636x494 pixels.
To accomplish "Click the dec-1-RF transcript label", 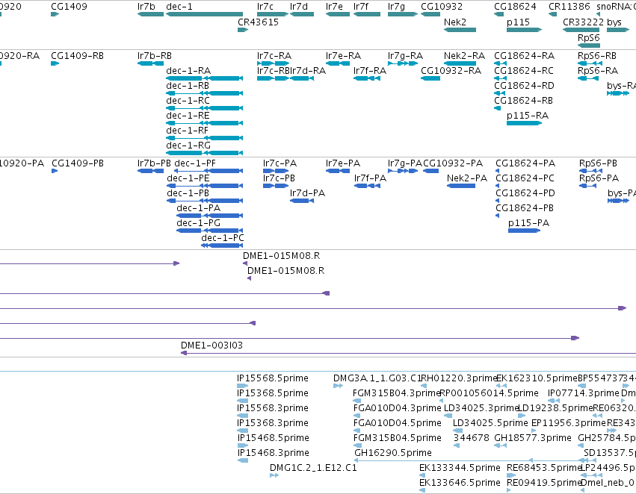I will coord(187,131).
